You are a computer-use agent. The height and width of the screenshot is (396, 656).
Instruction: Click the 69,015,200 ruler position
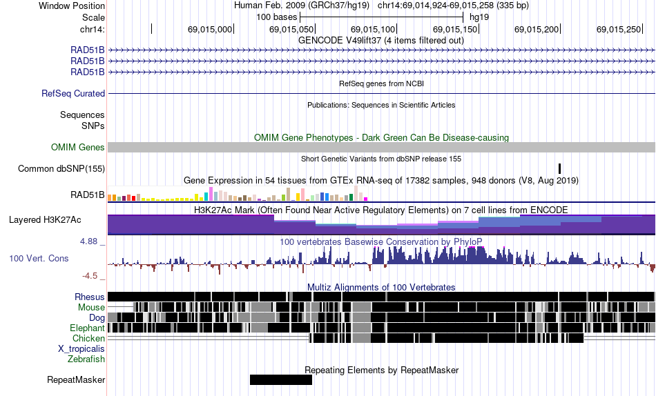pyautogui.click(x=537, y=29)
